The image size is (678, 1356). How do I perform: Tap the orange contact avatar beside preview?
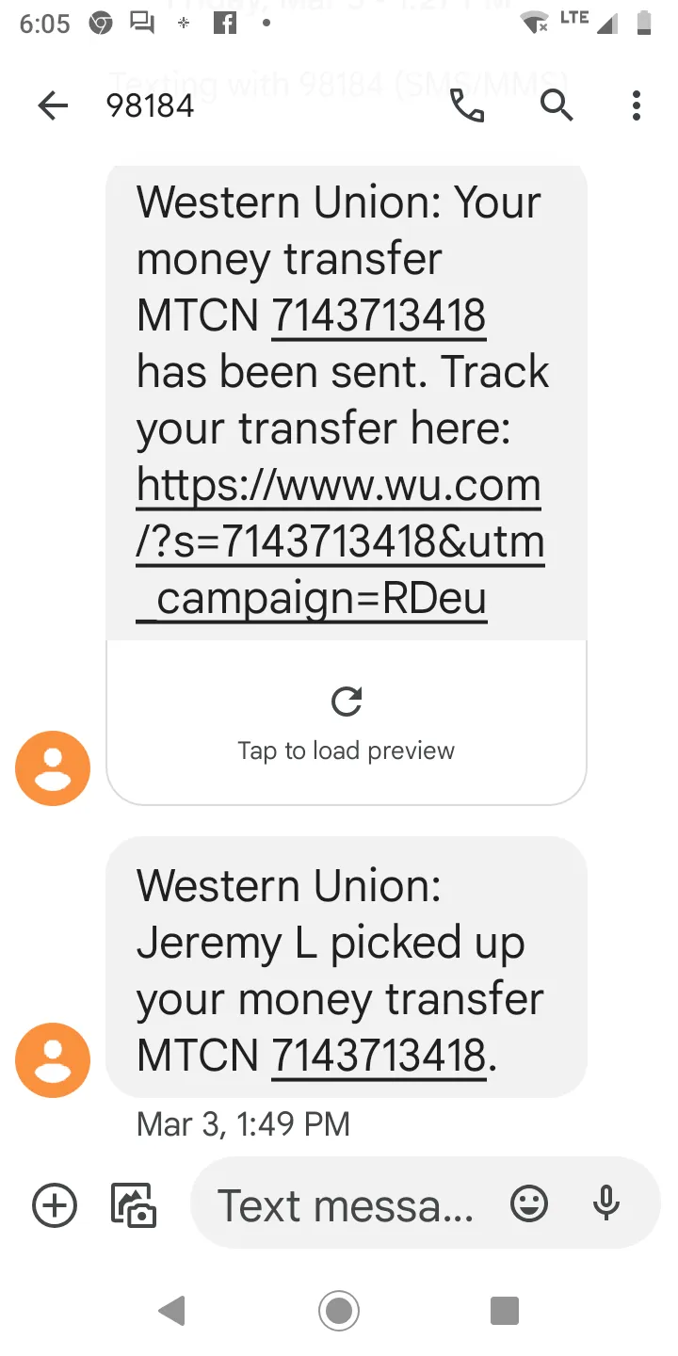coord(53,768)
